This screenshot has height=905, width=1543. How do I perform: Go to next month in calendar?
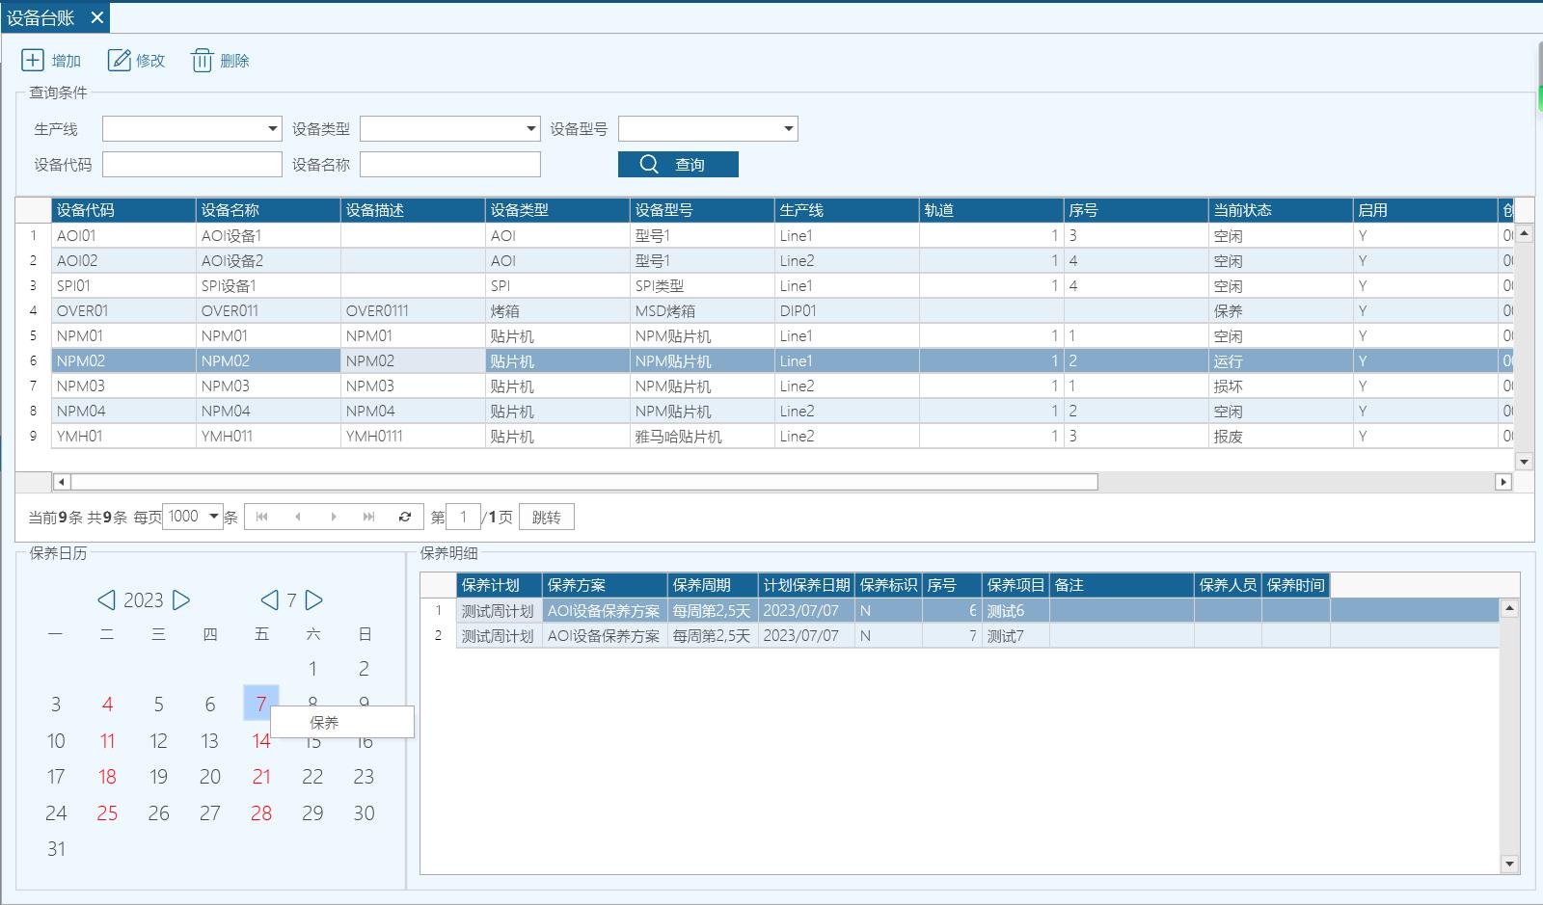tap(314, 600)
